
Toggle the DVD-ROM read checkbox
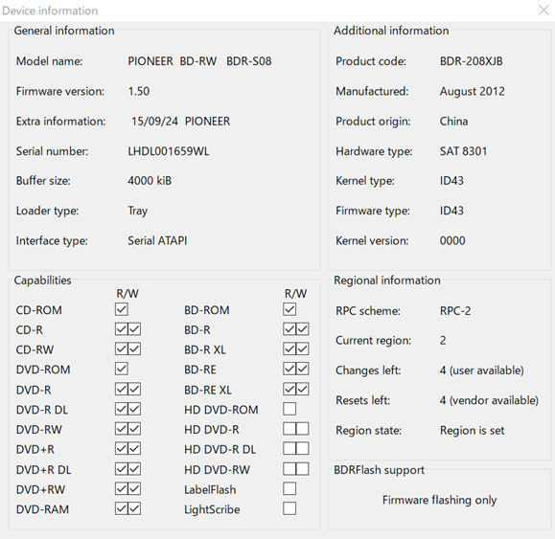[x=122, y=369]
